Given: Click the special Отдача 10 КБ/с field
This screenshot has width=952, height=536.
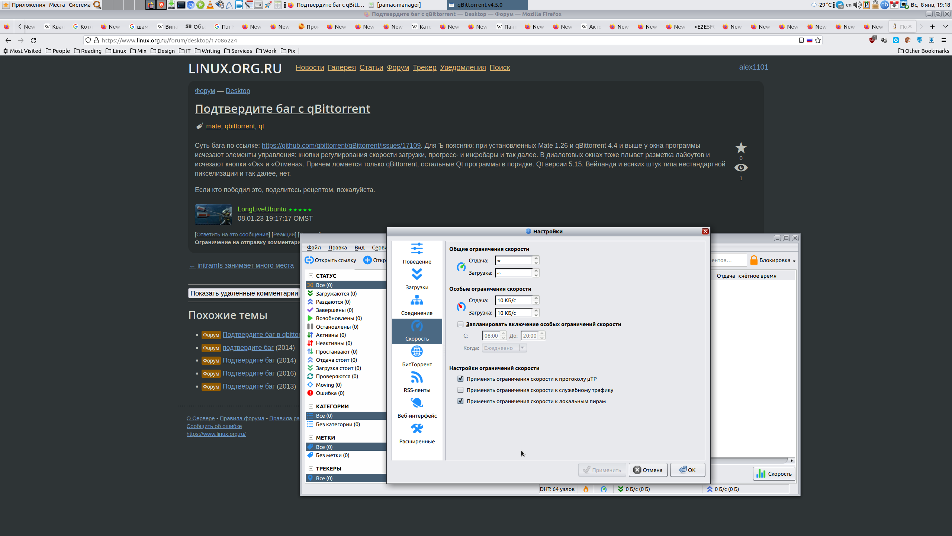Looking at the screenshot, I should tap(514, 300).
